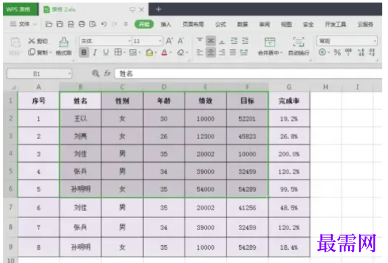Image resolution: width=388 pixels, height=263 pixels.
Task: Toggle Underline formatting
Action: point(106,52)
